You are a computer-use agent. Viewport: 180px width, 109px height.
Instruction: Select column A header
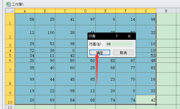click(25, 11)
